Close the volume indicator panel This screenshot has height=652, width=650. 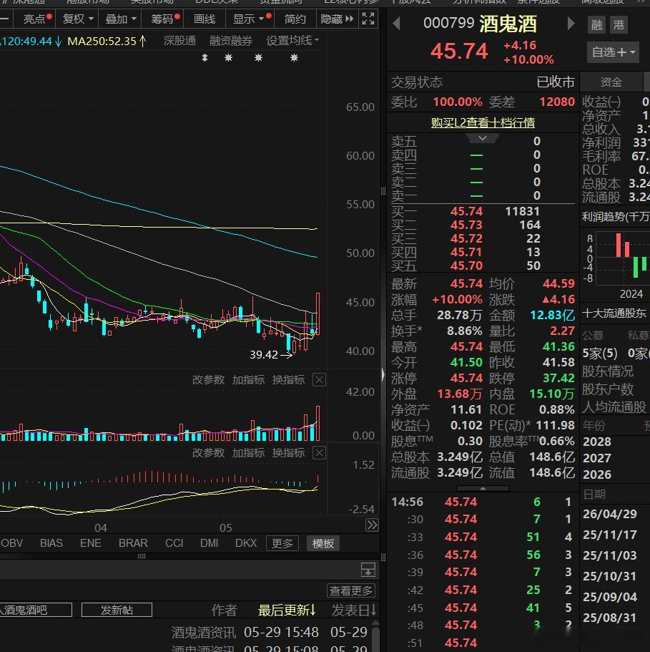tap(319, 379)
